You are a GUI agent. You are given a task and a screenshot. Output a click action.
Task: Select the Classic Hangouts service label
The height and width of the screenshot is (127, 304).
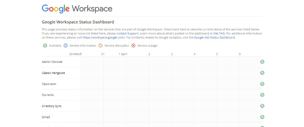[x=53, y=73]
